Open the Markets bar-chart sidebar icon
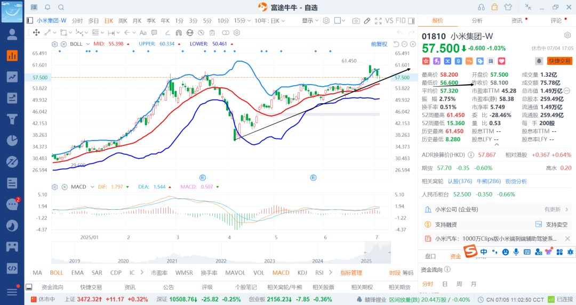Screen dimensions: 576x305 pyautogui.click(x=12, y=55)
